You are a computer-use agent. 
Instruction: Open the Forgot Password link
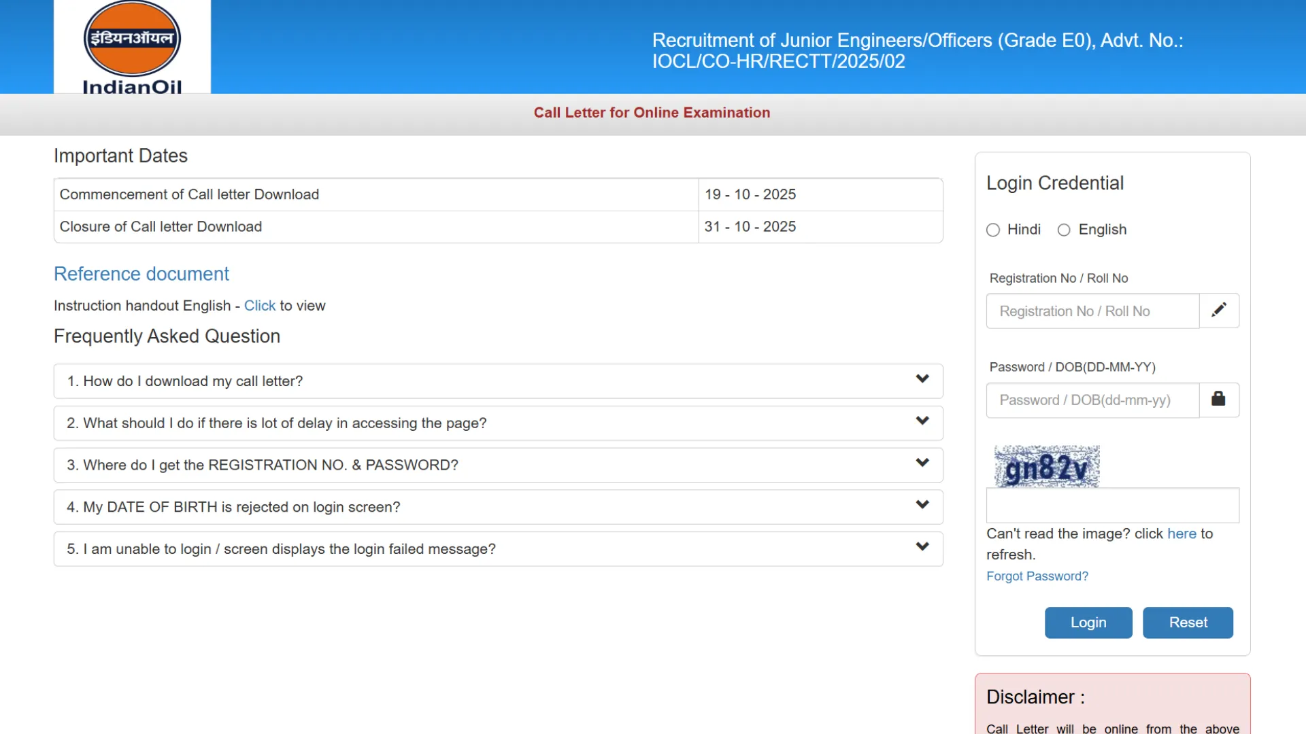(1037, 576)
